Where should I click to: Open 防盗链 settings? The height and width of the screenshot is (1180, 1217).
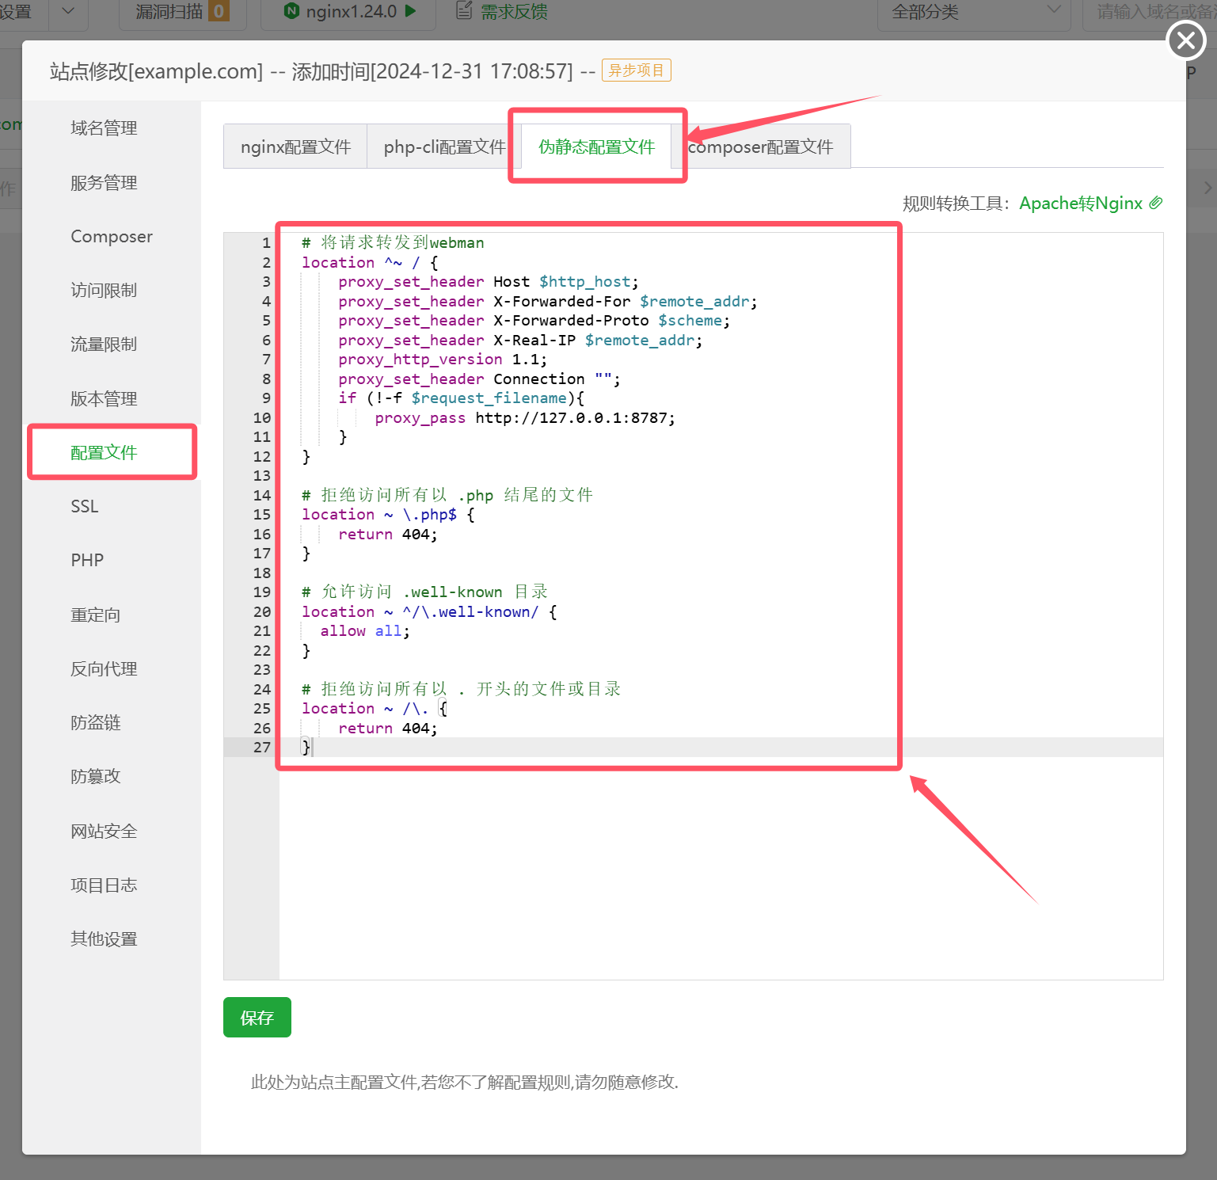coord(96,723)
